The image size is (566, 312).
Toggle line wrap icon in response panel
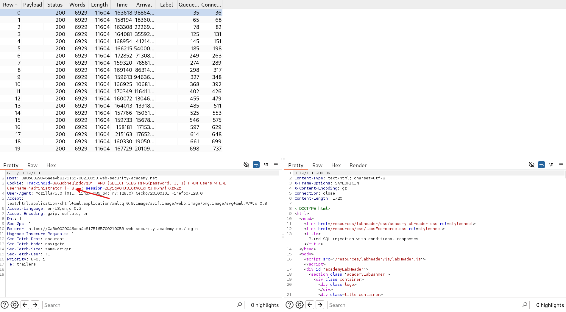[x=541, y=165]
